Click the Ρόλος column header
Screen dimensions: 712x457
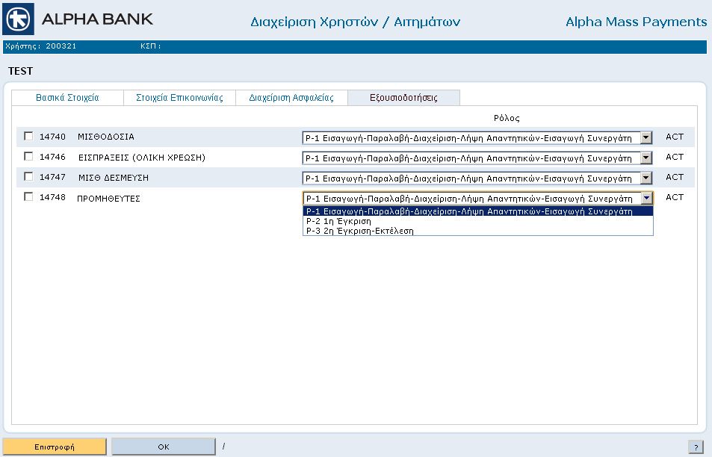(x=507, y=118)
